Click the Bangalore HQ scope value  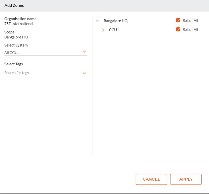16,37
